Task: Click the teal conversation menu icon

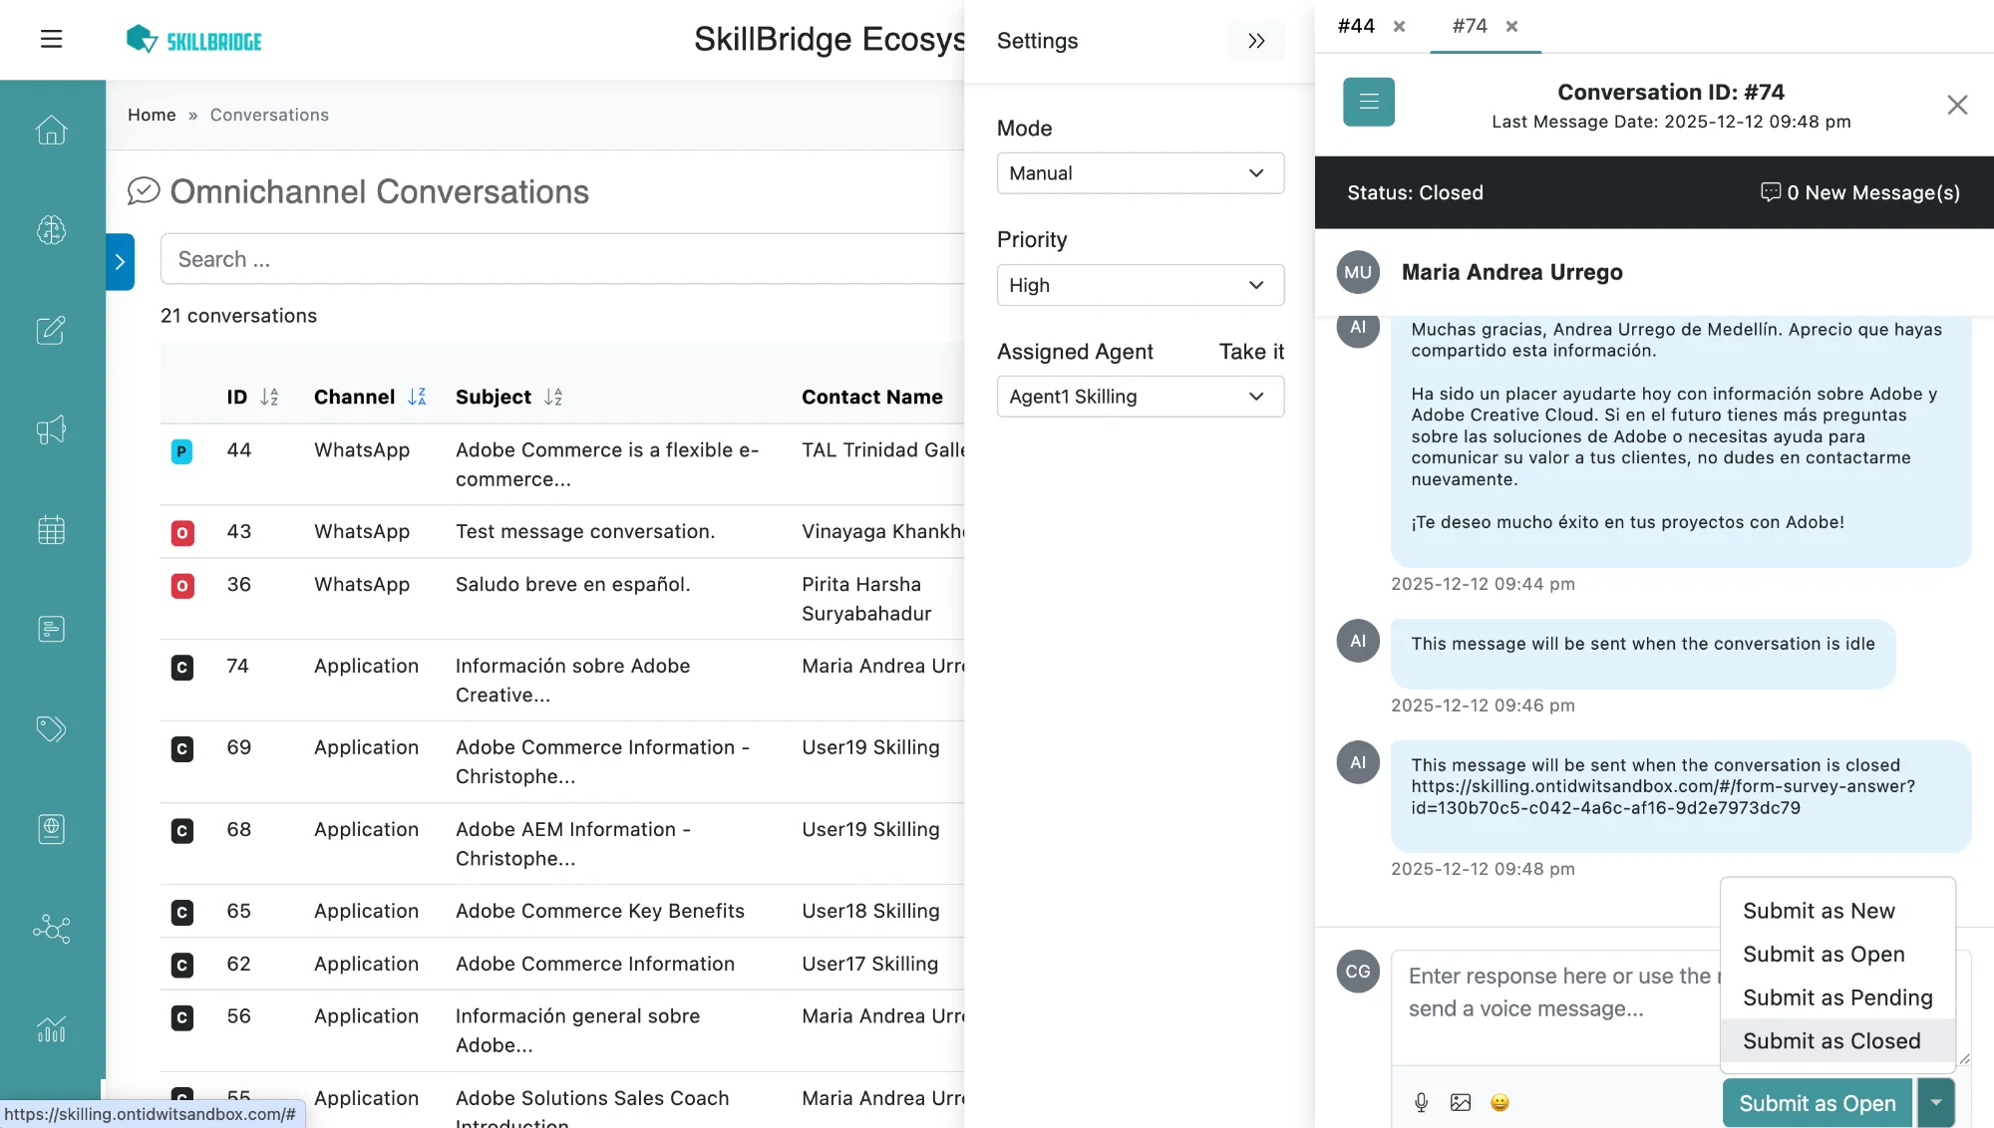Action: (1368, 102)
